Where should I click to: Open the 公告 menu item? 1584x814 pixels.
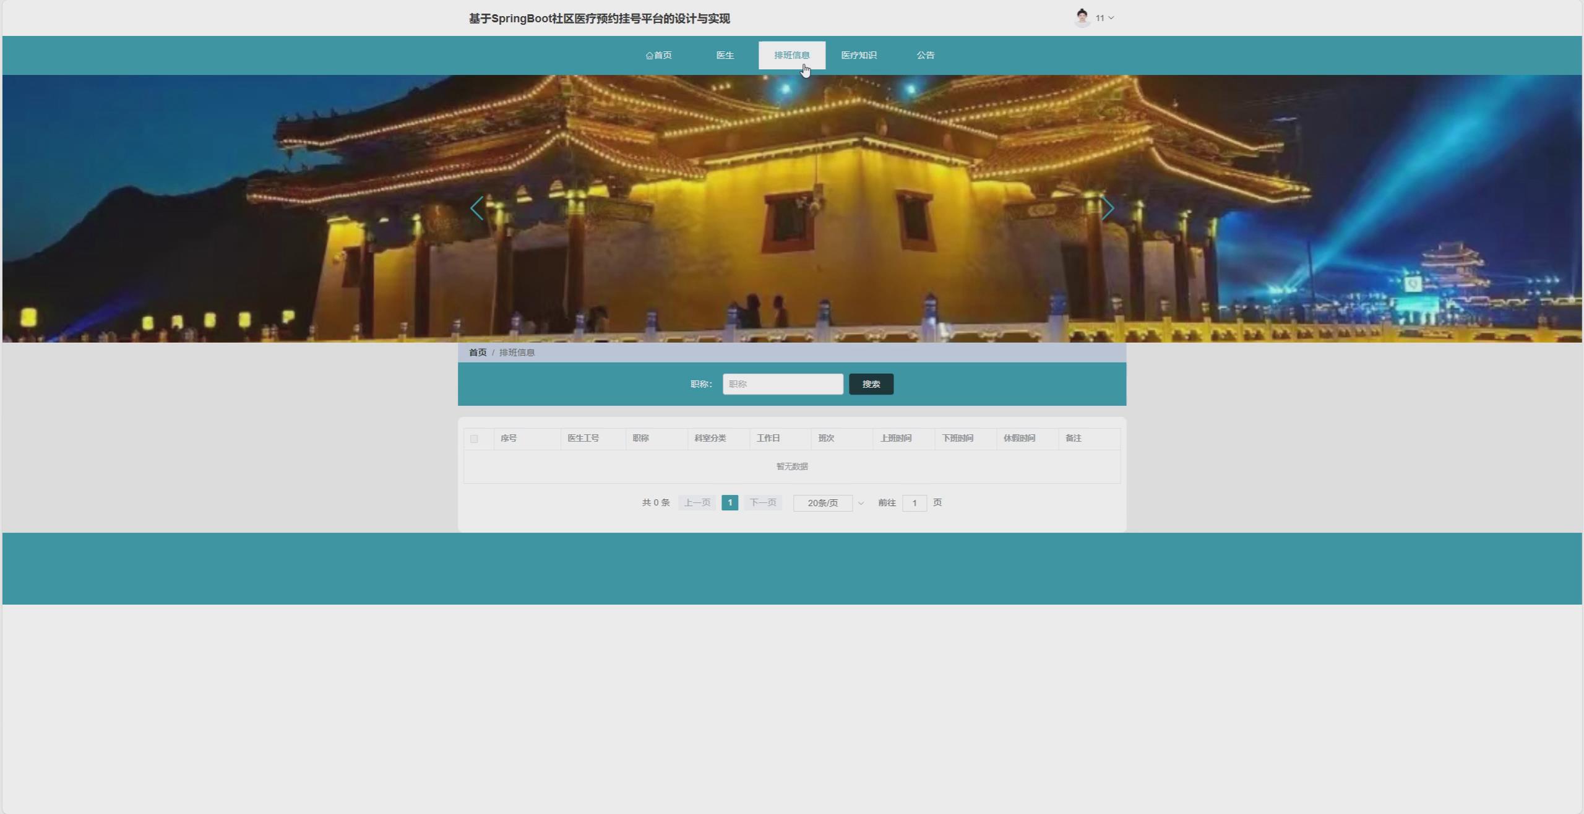point(925,55)
